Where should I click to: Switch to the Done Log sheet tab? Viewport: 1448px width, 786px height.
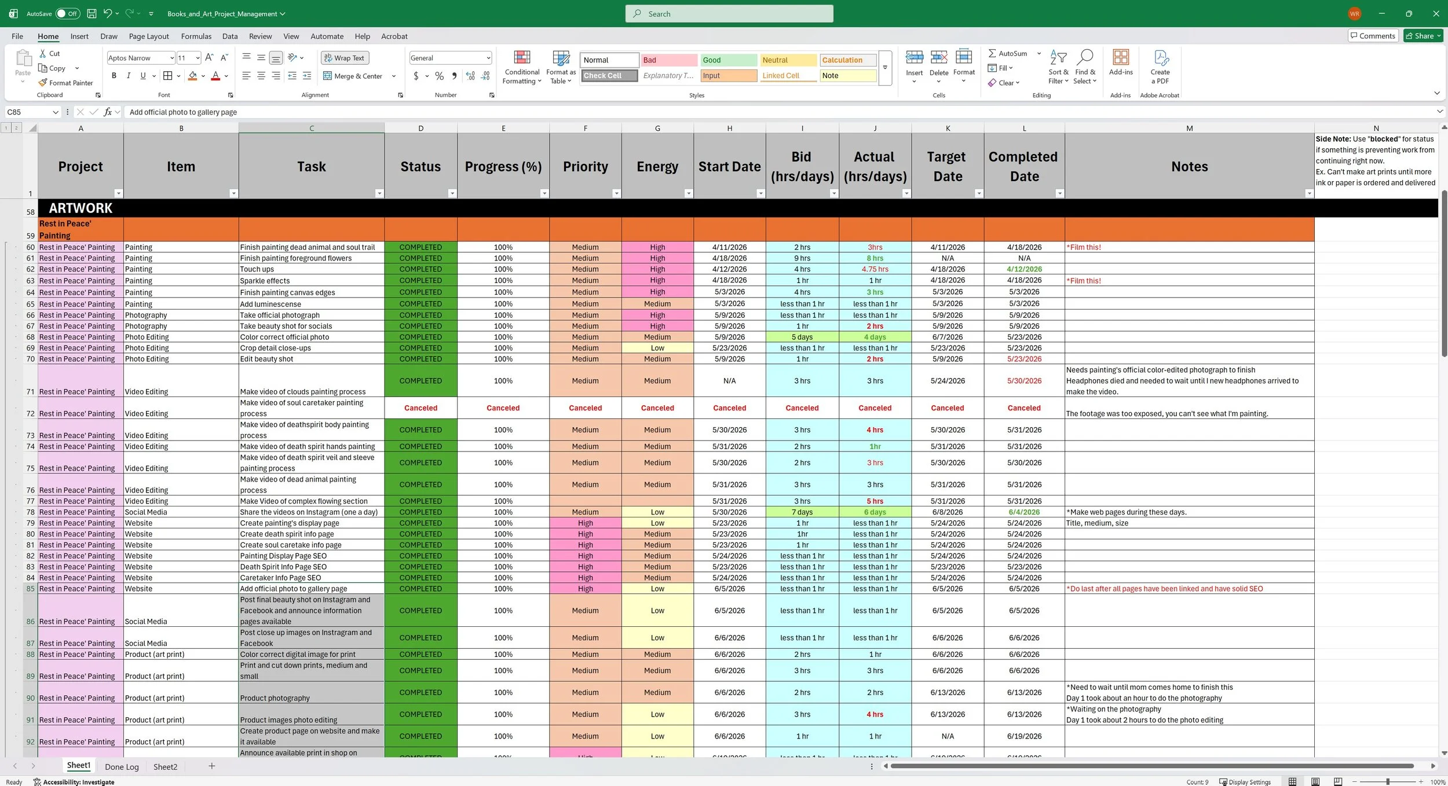pyautogui.click(x=122, y=766)
